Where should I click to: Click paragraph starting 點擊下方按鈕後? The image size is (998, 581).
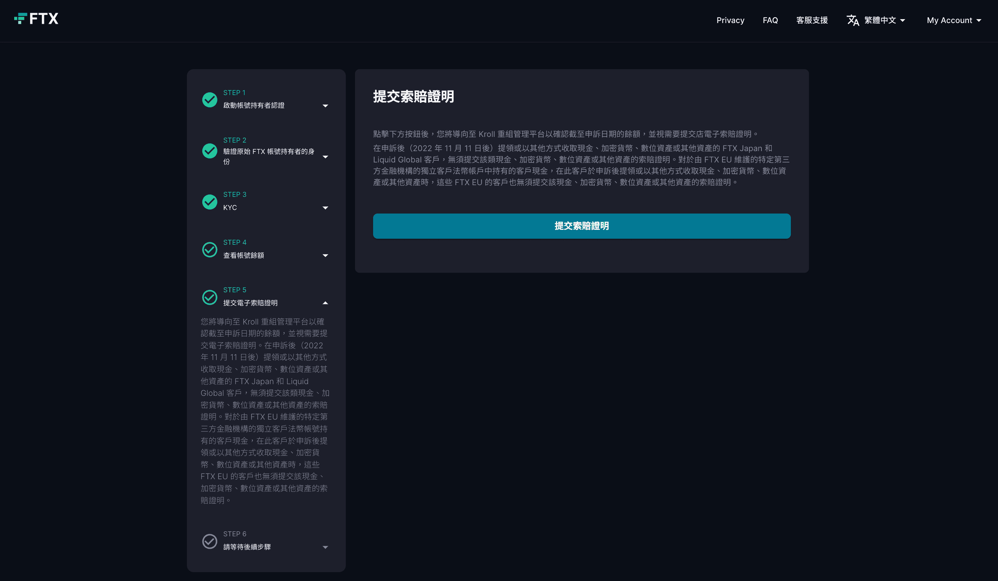pyautogui.click(x=566, y=134)
